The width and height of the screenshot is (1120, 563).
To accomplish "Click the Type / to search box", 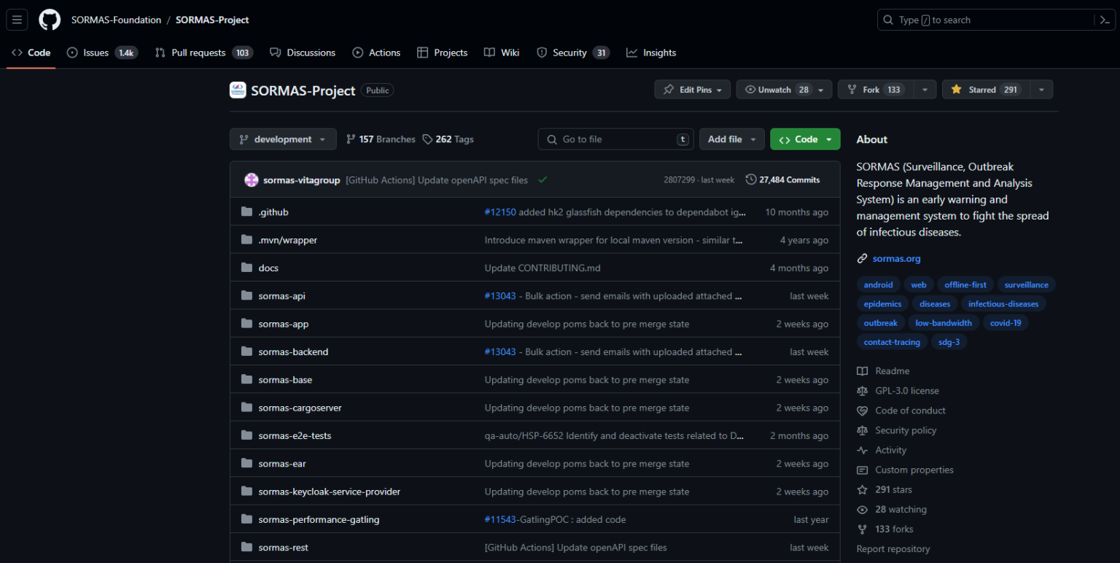I will point(987,20).
